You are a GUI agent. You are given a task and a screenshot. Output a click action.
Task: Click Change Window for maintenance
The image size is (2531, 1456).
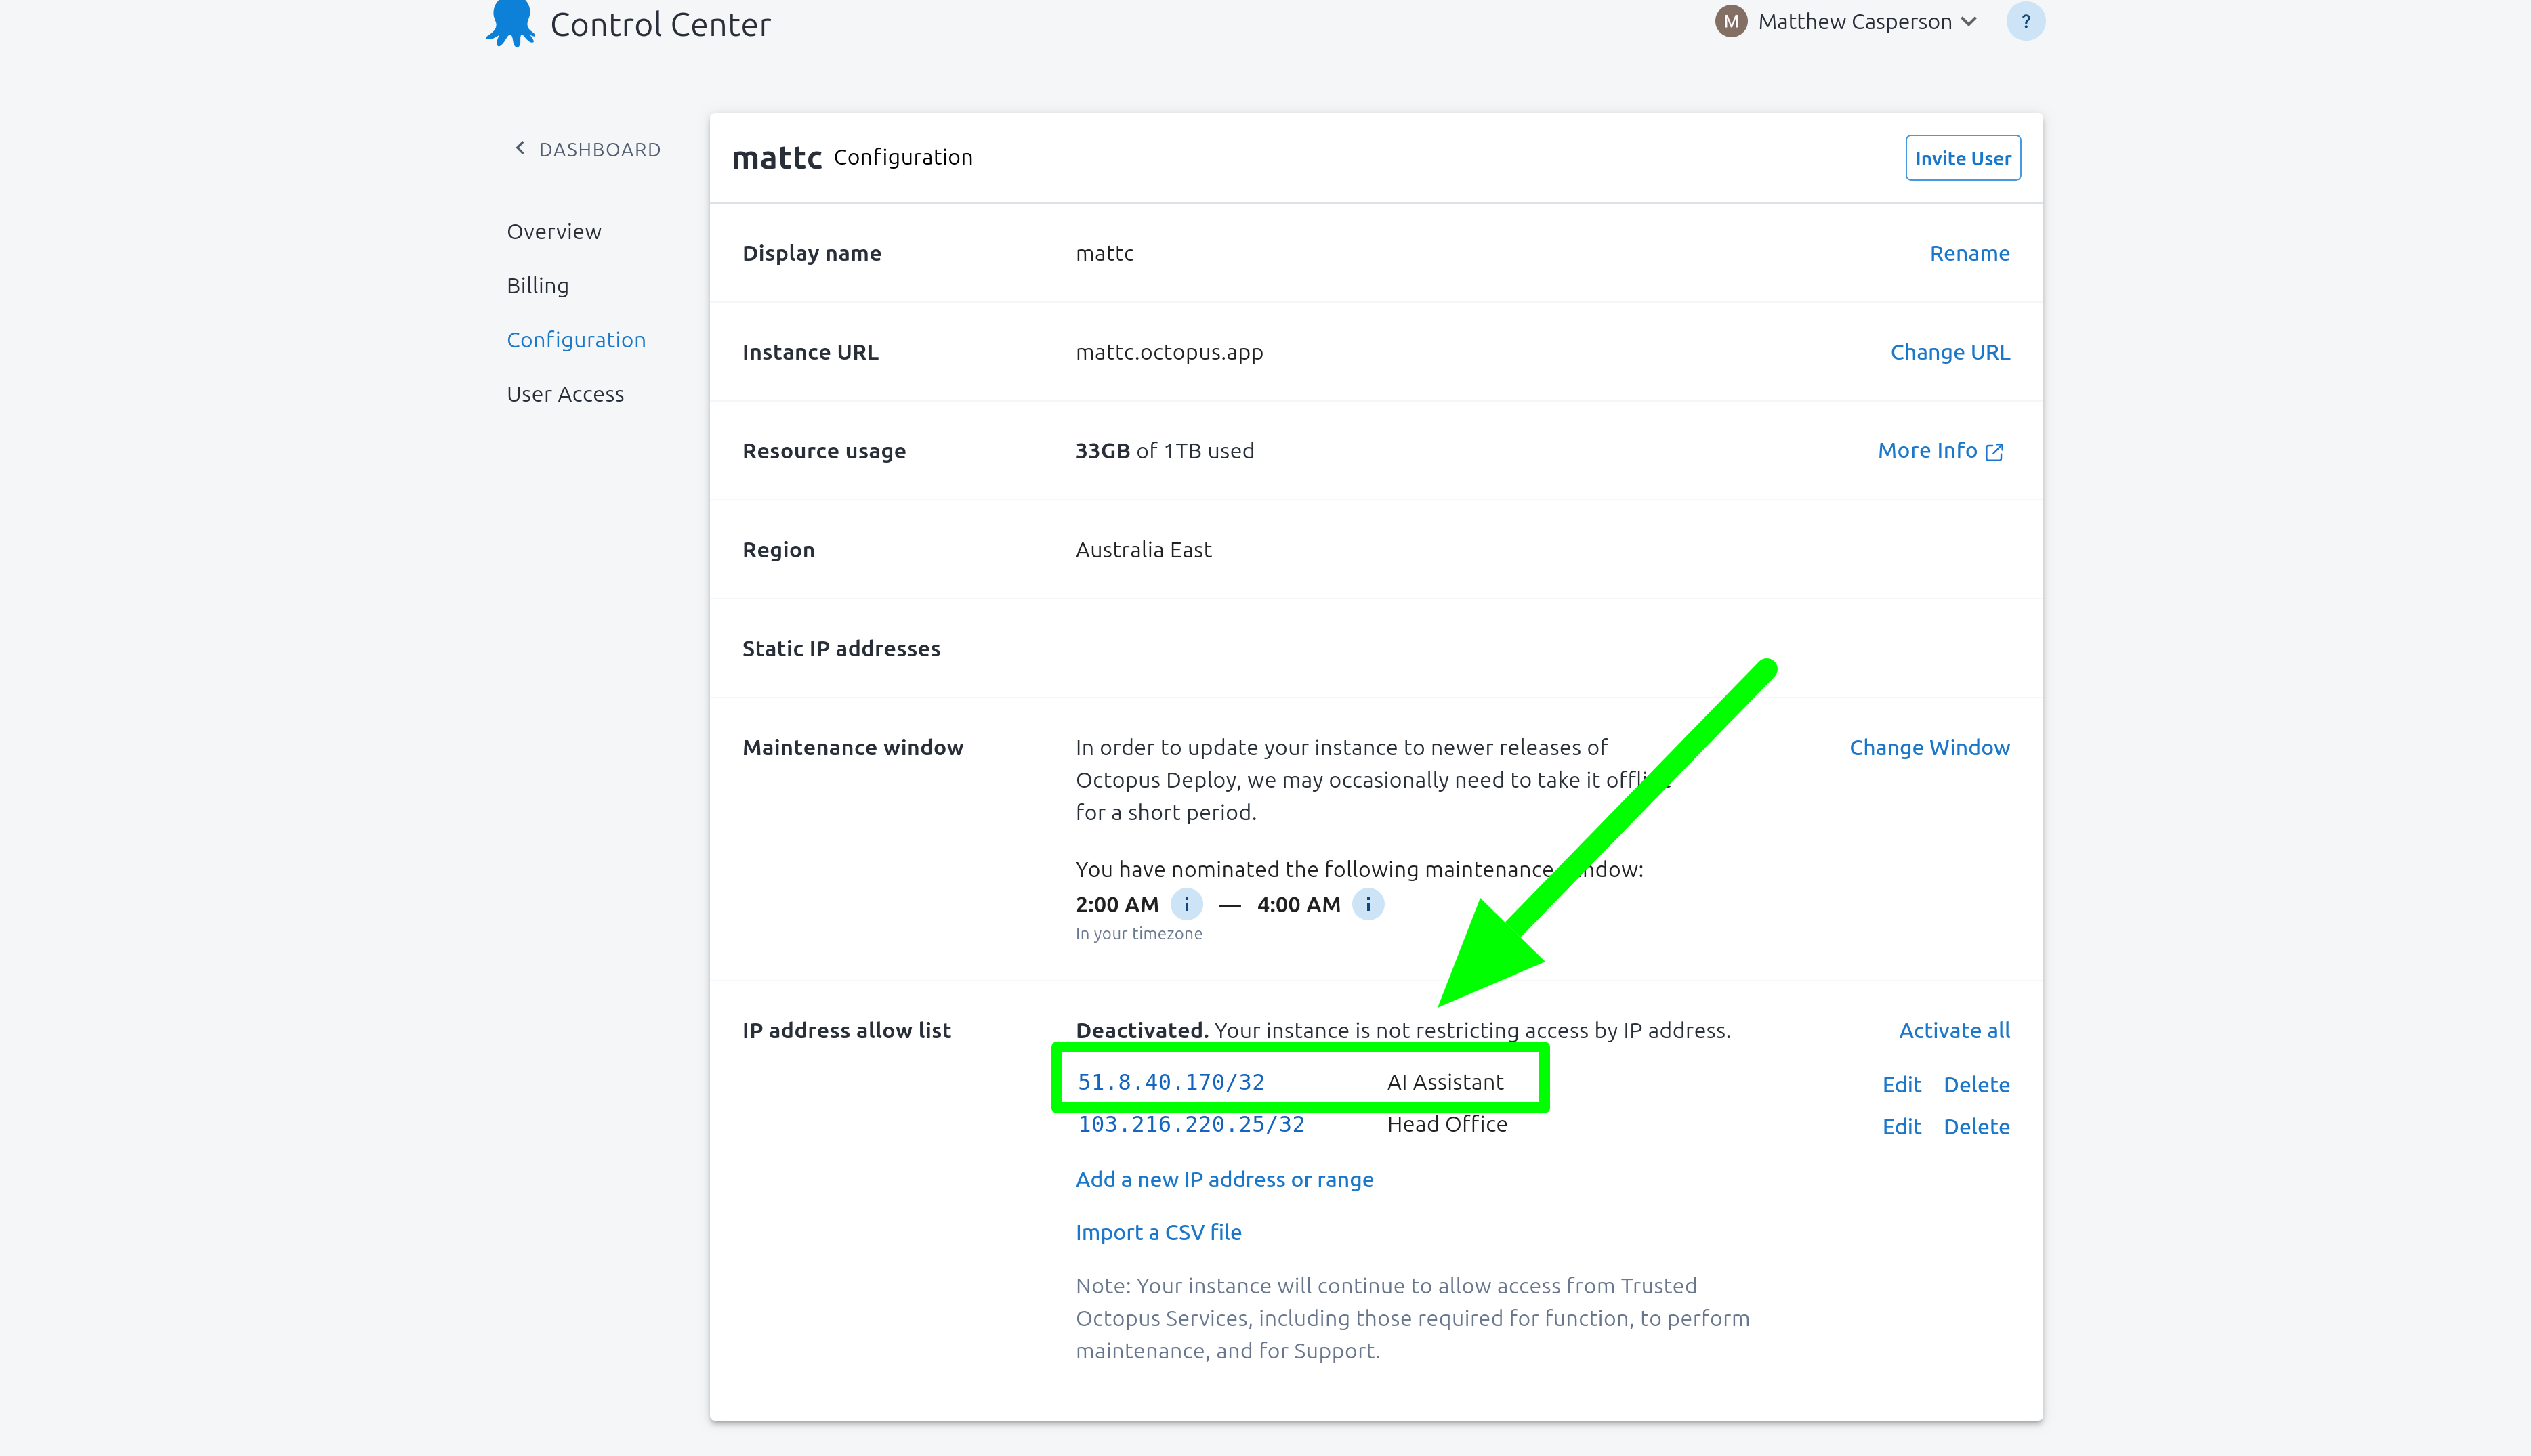tap(1929, 747)
